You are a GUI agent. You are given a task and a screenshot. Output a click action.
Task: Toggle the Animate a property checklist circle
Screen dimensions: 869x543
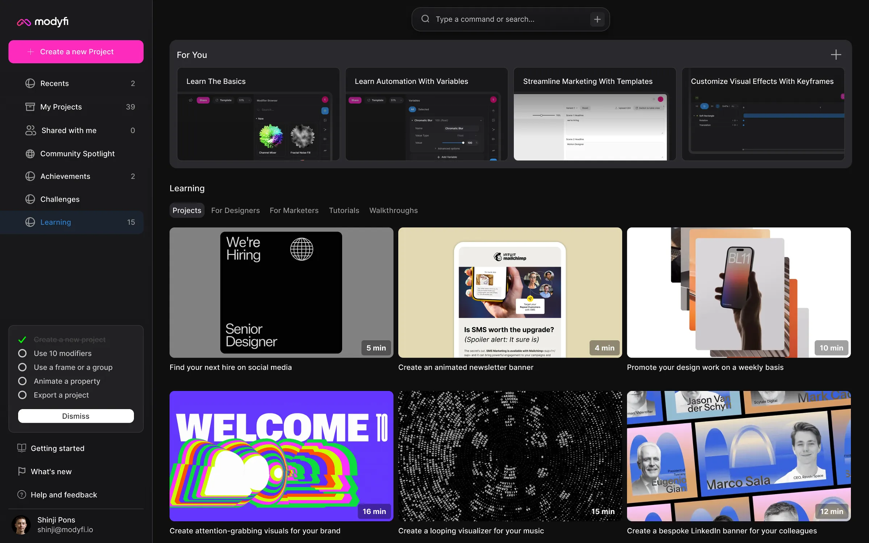coord(22,381)
